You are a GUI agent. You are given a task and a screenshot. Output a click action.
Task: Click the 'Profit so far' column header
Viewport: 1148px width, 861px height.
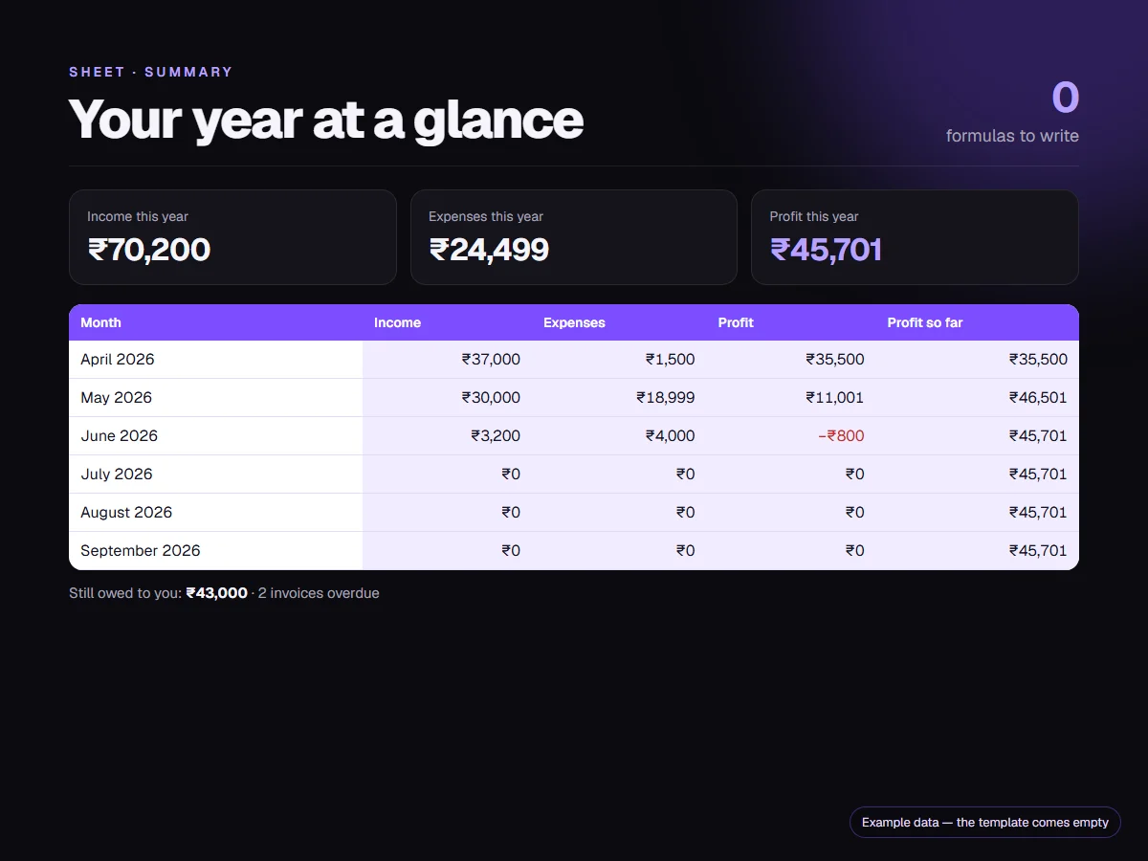[x=925, y=322]
